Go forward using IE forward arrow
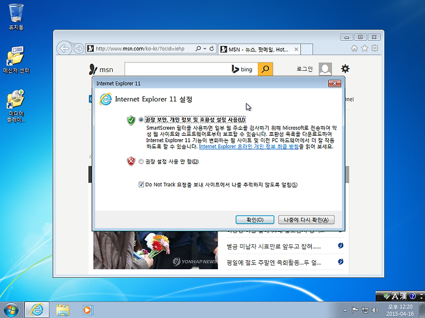The height and width of the screenshot is (318, 425). pyautogui.click(x=79, y=49)
